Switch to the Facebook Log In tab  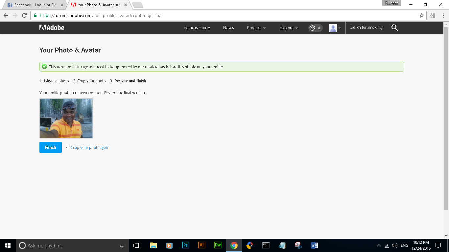coord(35,5)
